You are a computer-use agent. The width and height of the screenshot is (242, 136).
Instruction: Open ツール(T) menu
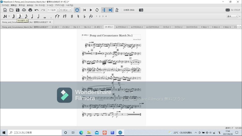coord(50,5)
